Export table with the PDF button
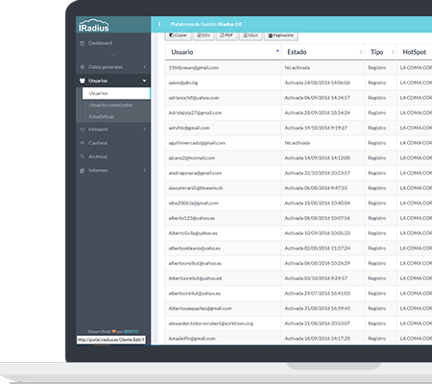 click(227, 36)
